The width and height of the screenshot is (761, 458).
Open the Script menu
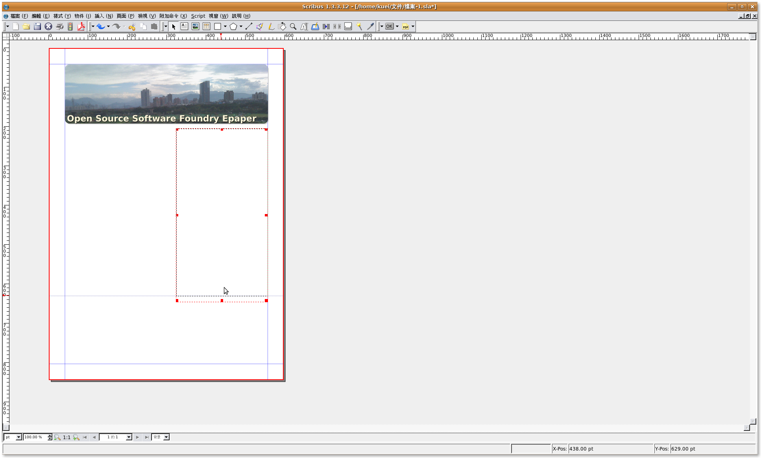point(198,16)
